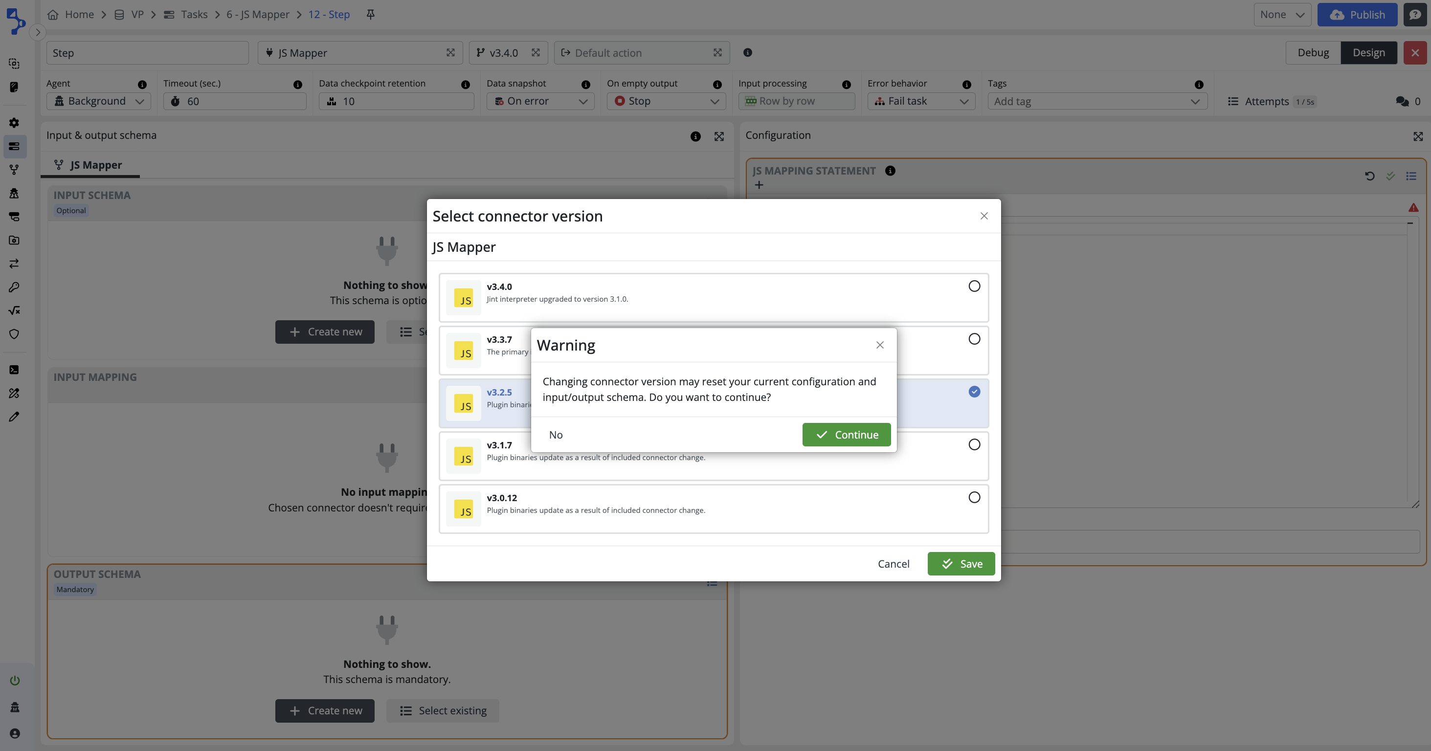Viewport: 1431px width, 751px height.
Task: Expand the Data snapshot On error dropdown
Action: [x=540, y=101]
